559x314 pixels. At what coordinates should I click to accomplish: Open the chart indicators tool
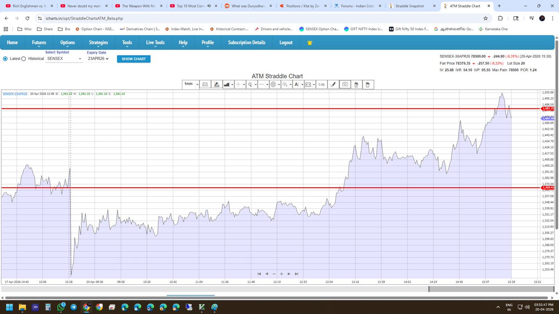pos(205,84)
